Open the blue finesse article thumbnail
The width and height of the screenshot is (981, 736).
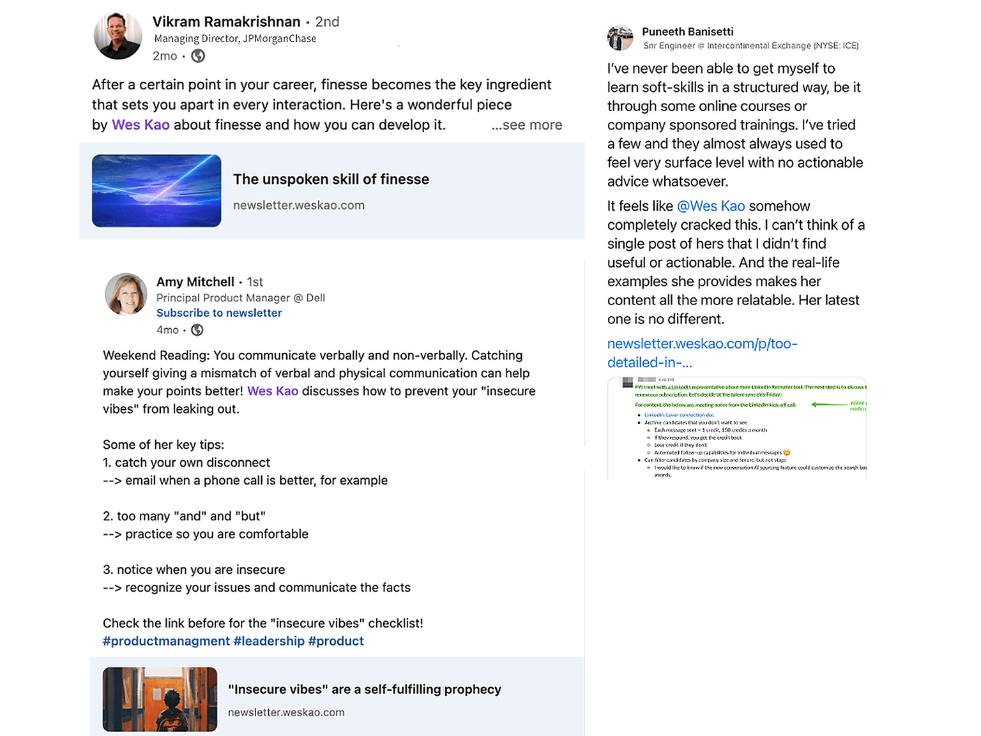click(156, 191)
